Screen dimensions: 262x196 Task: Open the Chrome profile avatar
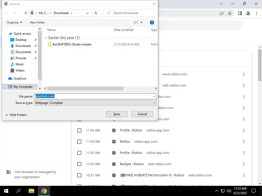point(248,13)
